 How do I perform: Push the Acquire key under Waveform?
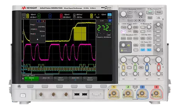tap(130, 38)
